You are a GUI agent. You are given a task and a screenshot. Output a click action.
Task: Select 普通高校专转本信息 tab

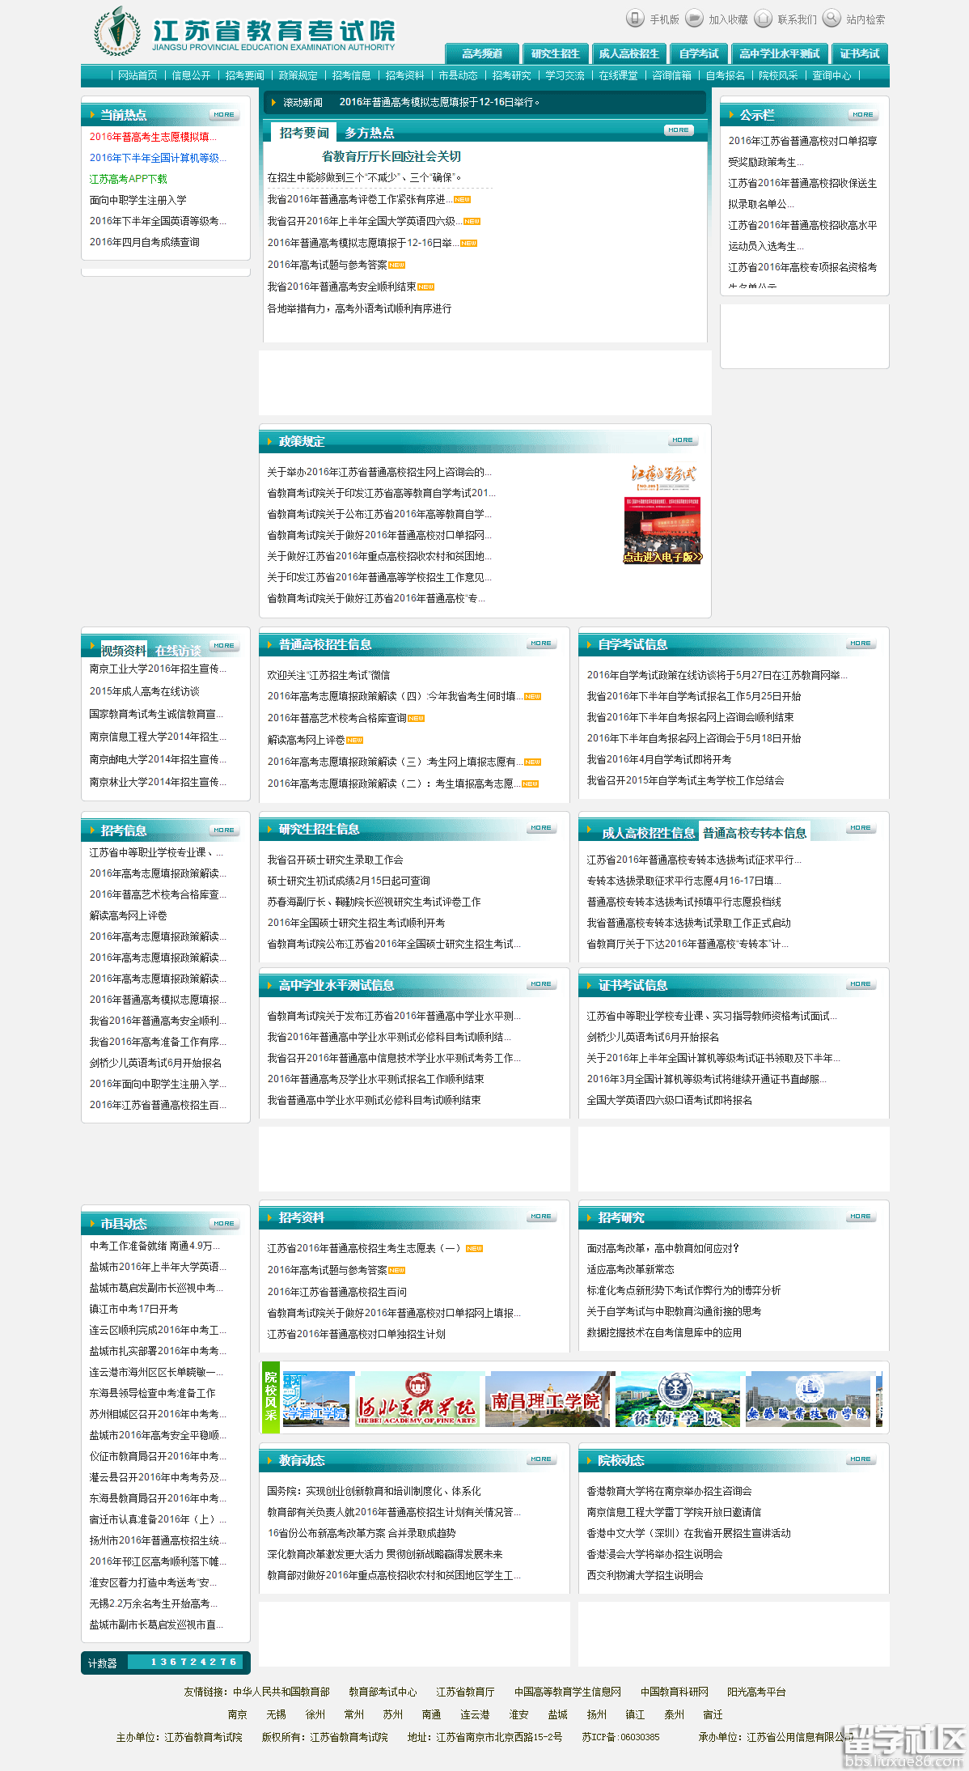click(x=754, y=833)
